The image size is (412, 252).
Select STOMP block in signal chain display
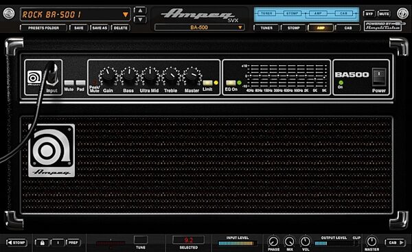click(x=293, y=13)
